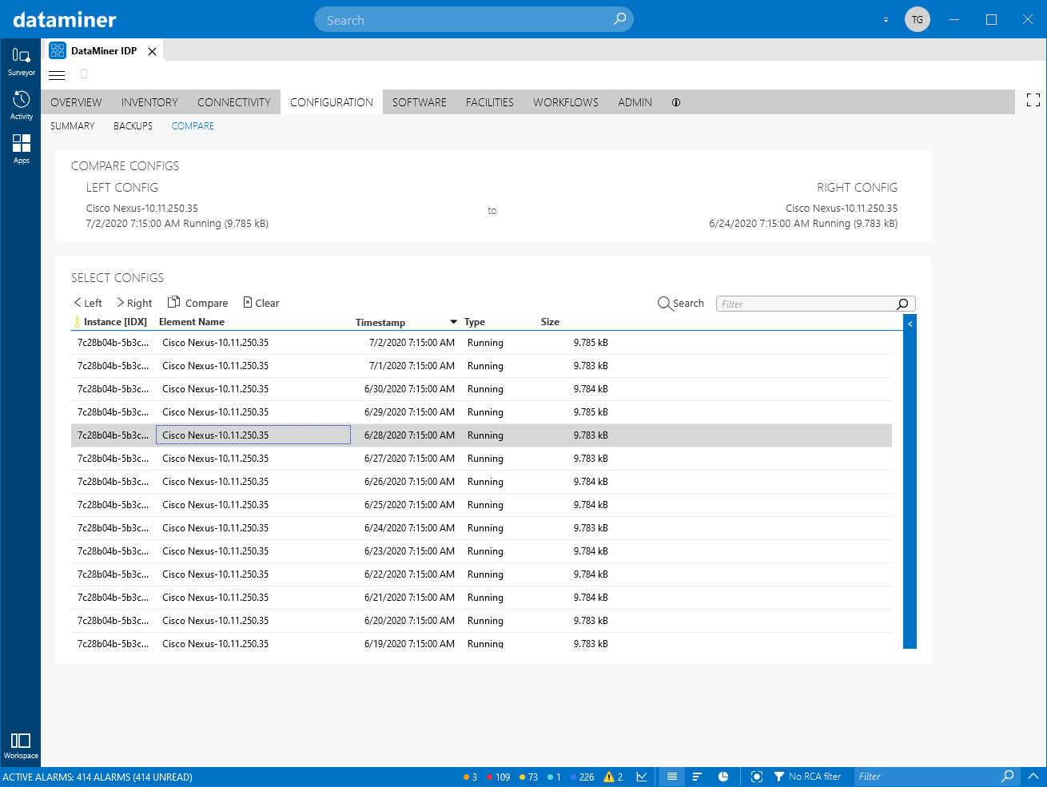Click magnifier in alarm console Filter

tap(1008, 777)
